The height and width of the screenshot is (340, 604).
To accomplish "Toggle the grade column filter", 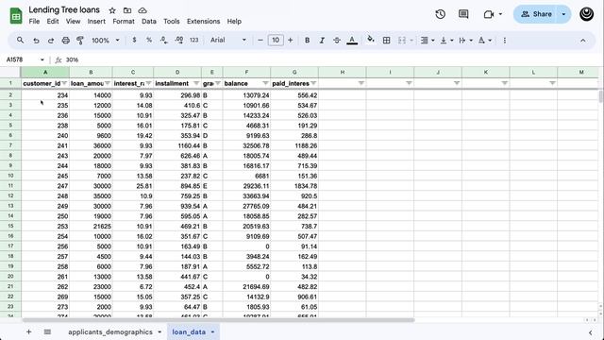I will pos(218,83).
